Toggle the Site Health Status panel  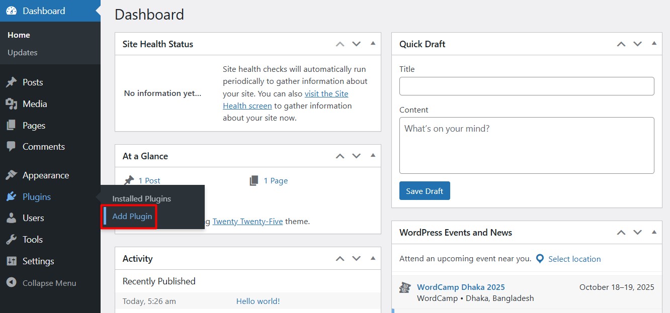coord(373,44)
